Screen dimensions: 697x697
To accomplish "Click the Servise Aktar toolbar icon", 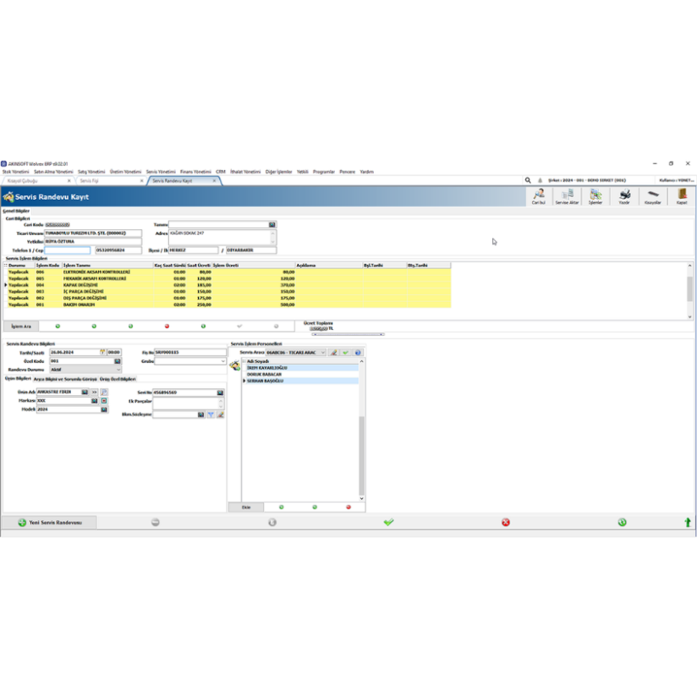I will (x=566, y=196).
